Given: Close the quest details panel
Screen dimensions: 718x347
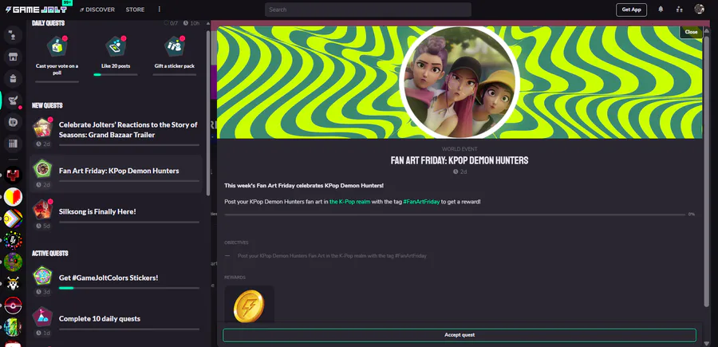Looking at the screenshot, I should (691, 32).
